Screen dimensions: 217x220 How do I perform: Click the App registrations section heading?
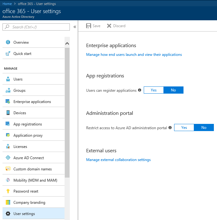tap(105, 76)
